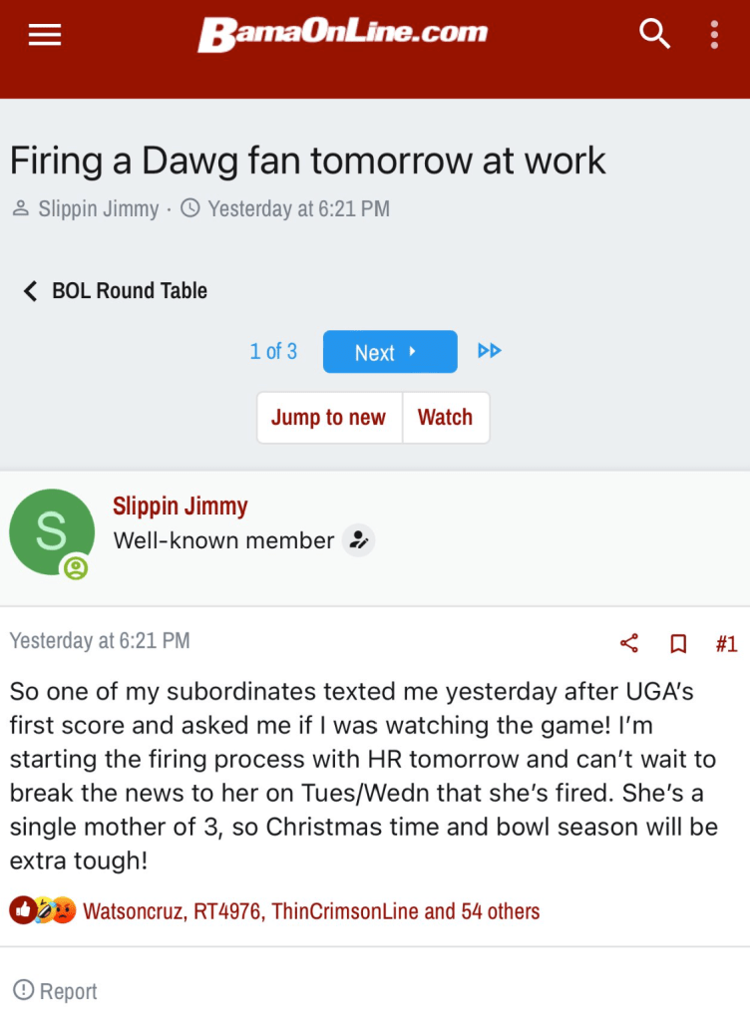Click the search magnifier icon
Image resolution: width=750 pixels, height=1021 pixels.
(654, 35)
